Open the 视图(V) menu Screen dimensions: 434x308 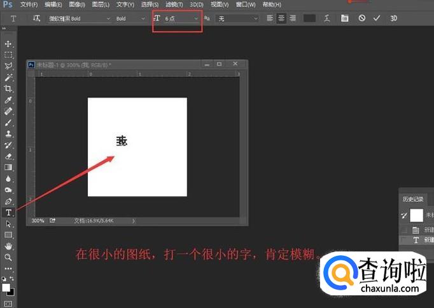tap(220, 4)
